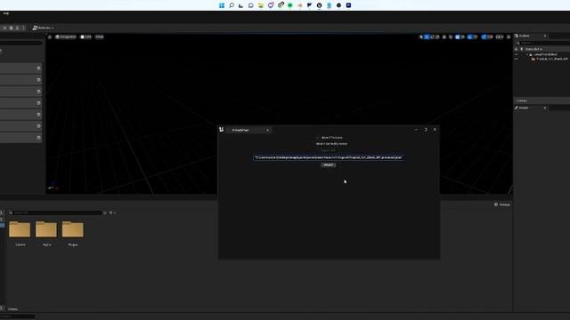Viewport: 570px width, 320px height.
Task: Choose the translate gizmo tool in viewport toolbar
Action: tap(427, 37)
